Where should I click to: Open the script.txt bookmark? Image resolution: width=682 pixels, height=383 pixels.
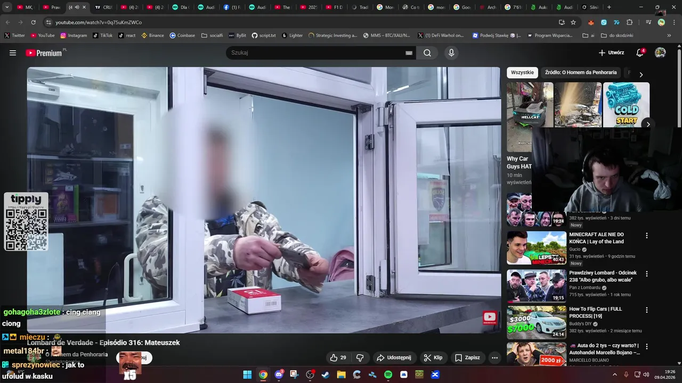[x=264, y=36]
